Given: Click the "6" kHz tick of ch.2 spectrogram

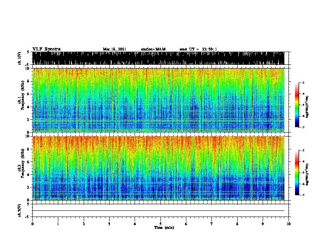Looking at the screenshot, I should [x=29, y=162].
